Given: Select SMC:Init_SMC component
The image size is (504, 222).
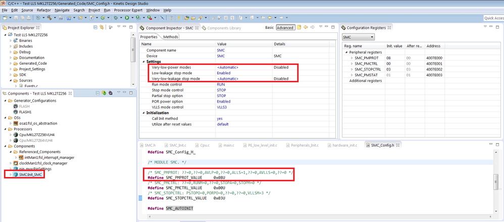Looking at the screenshot, I should click(30, 174).
